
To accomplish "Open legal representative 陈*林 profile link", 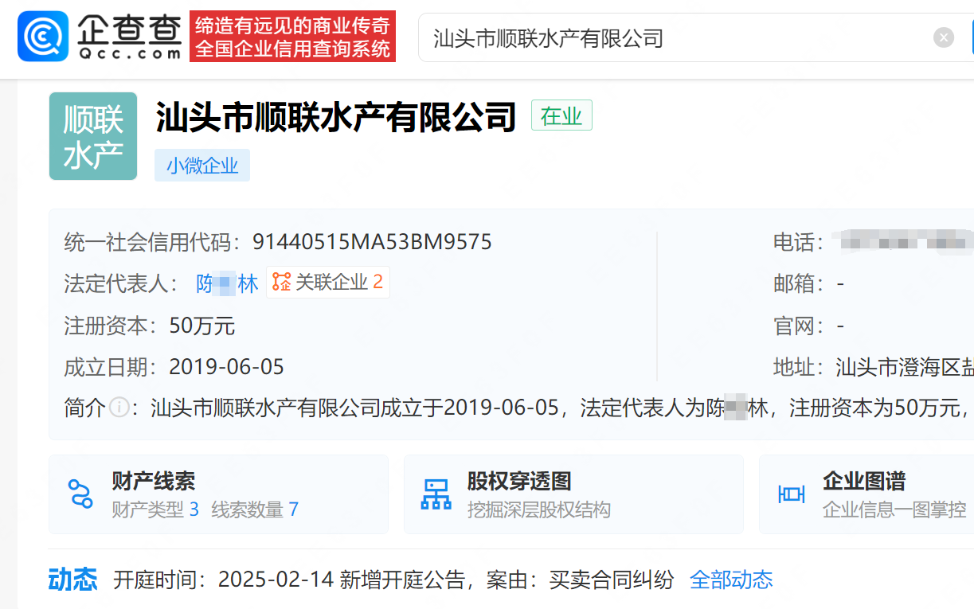I will tap(227, 283).
